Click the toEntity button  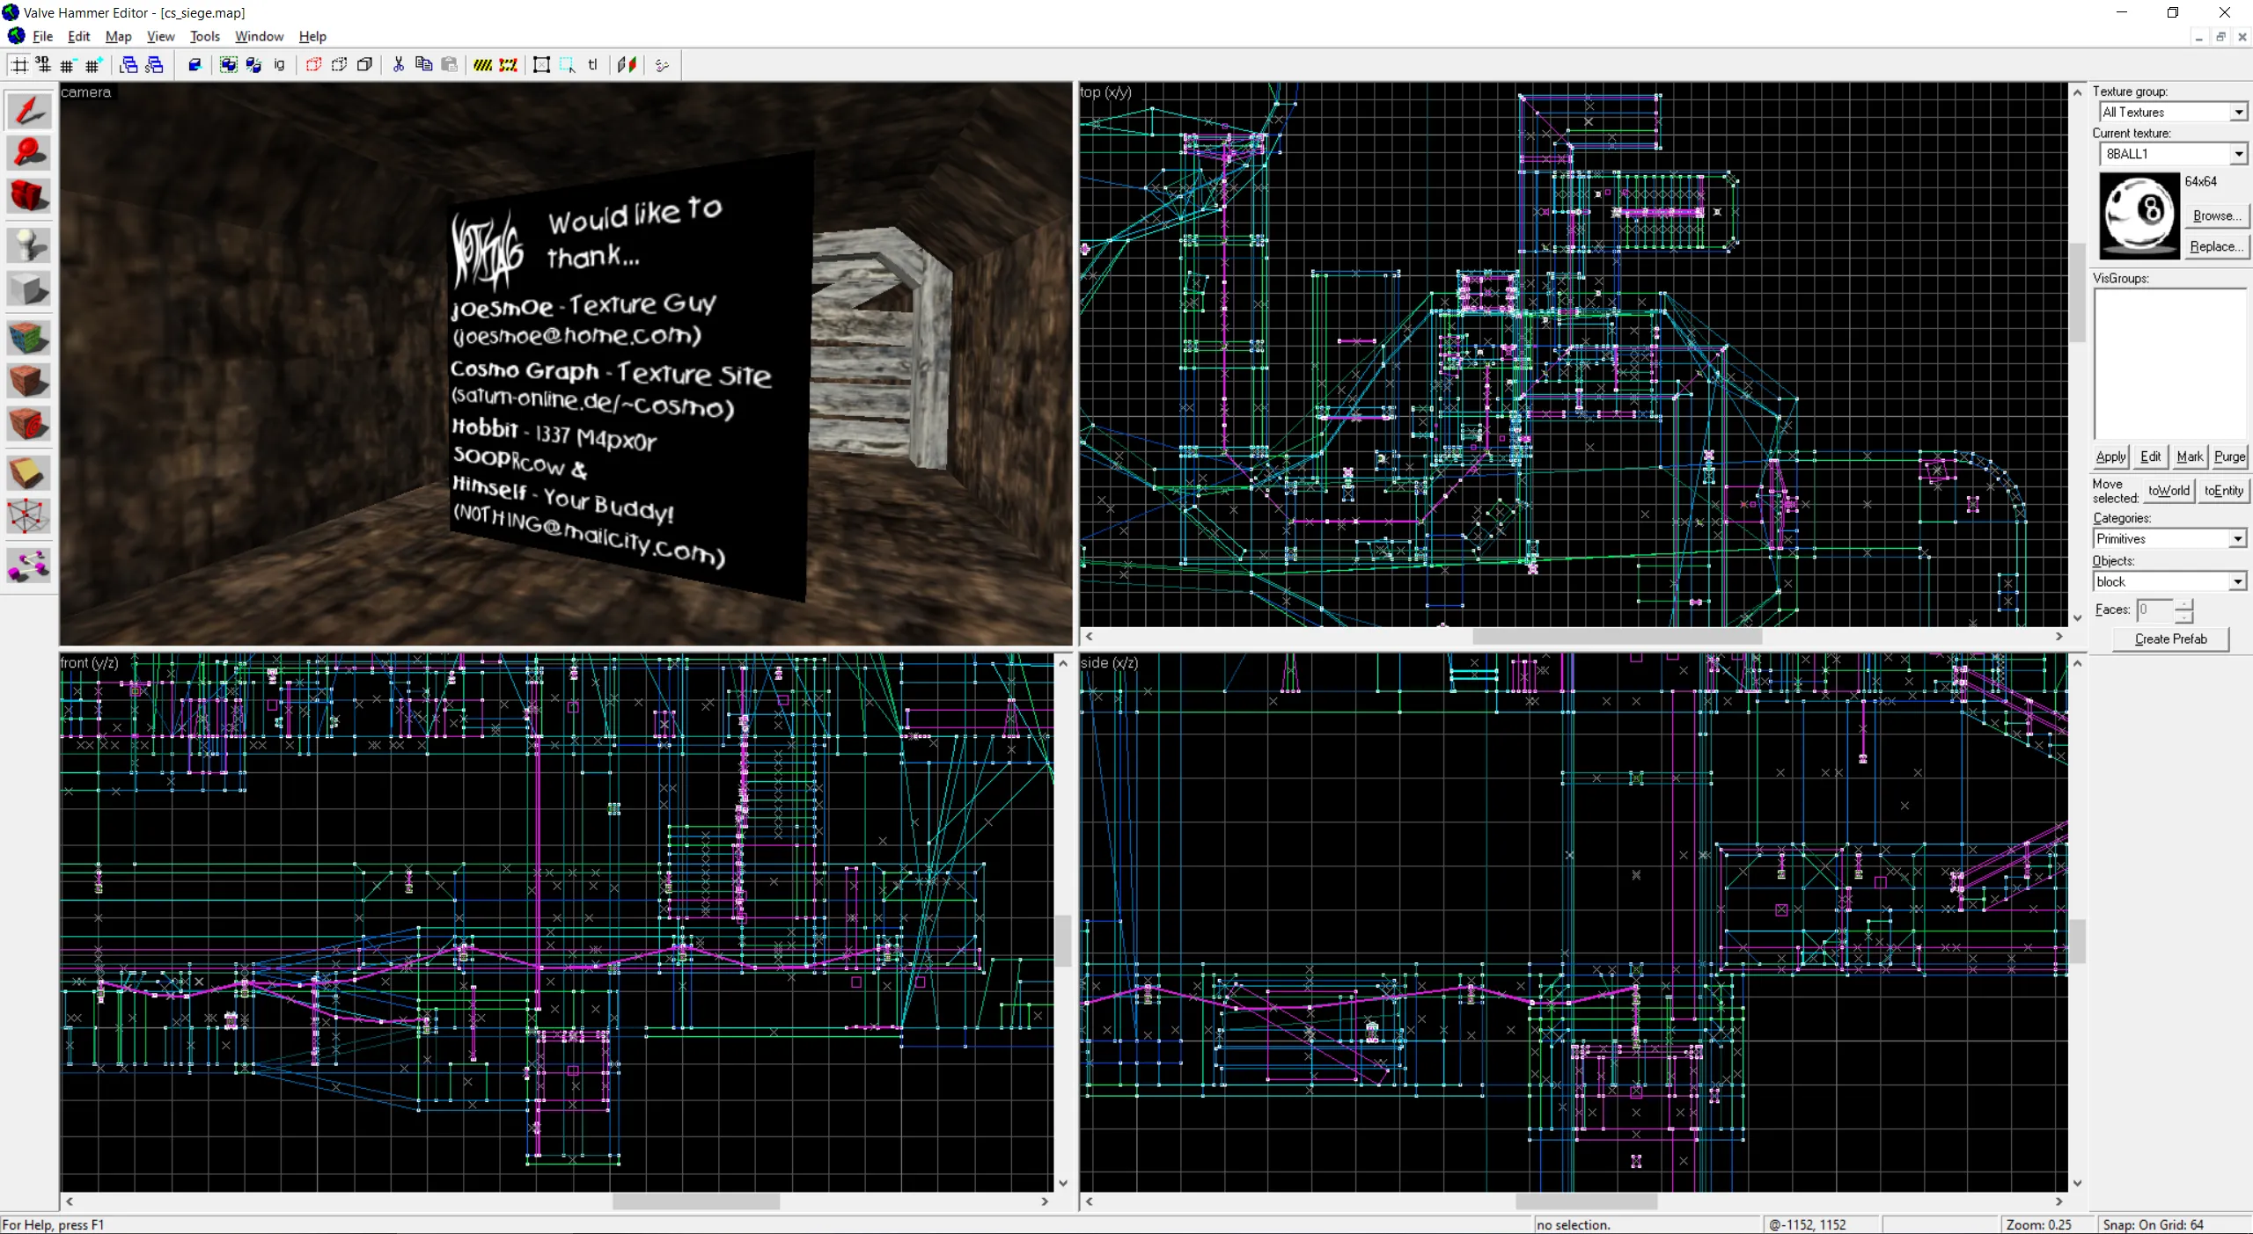point(2223,491)
